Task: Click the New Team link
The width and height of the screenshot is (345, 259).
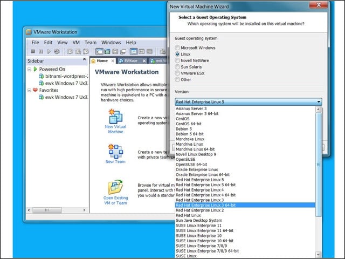Action: click(115, 162)
